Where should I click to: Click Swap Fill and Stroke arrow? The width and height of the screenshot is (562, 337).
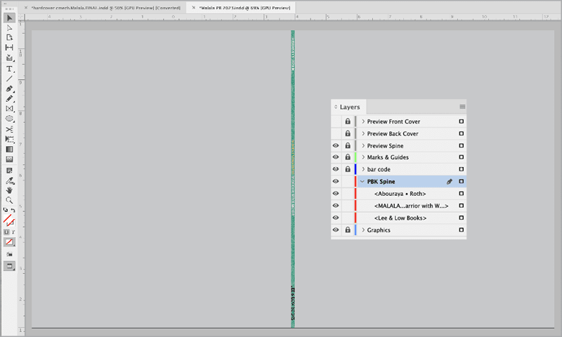13,210
